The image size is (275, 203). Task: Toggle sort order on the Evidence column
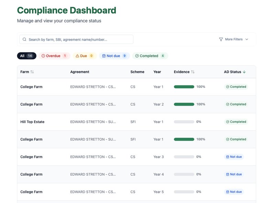click(192, 72)
